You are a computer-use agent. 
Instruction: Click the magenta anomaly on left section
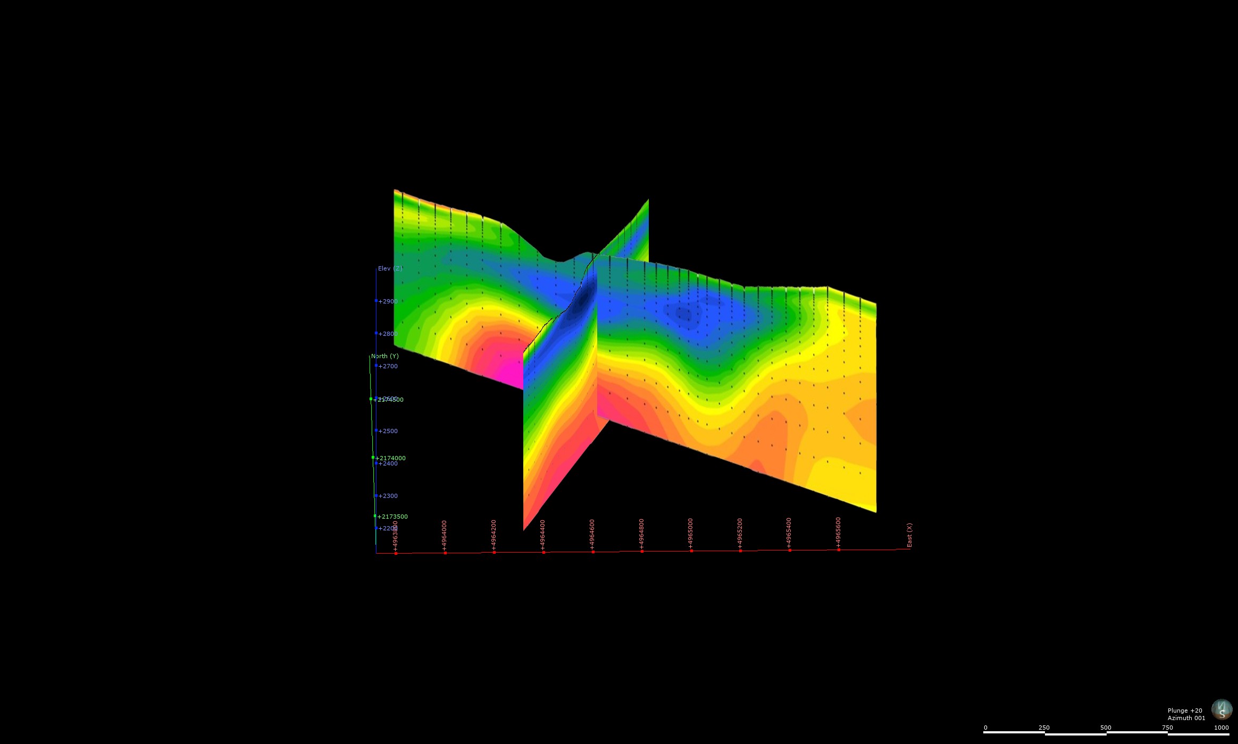[505, 361]
